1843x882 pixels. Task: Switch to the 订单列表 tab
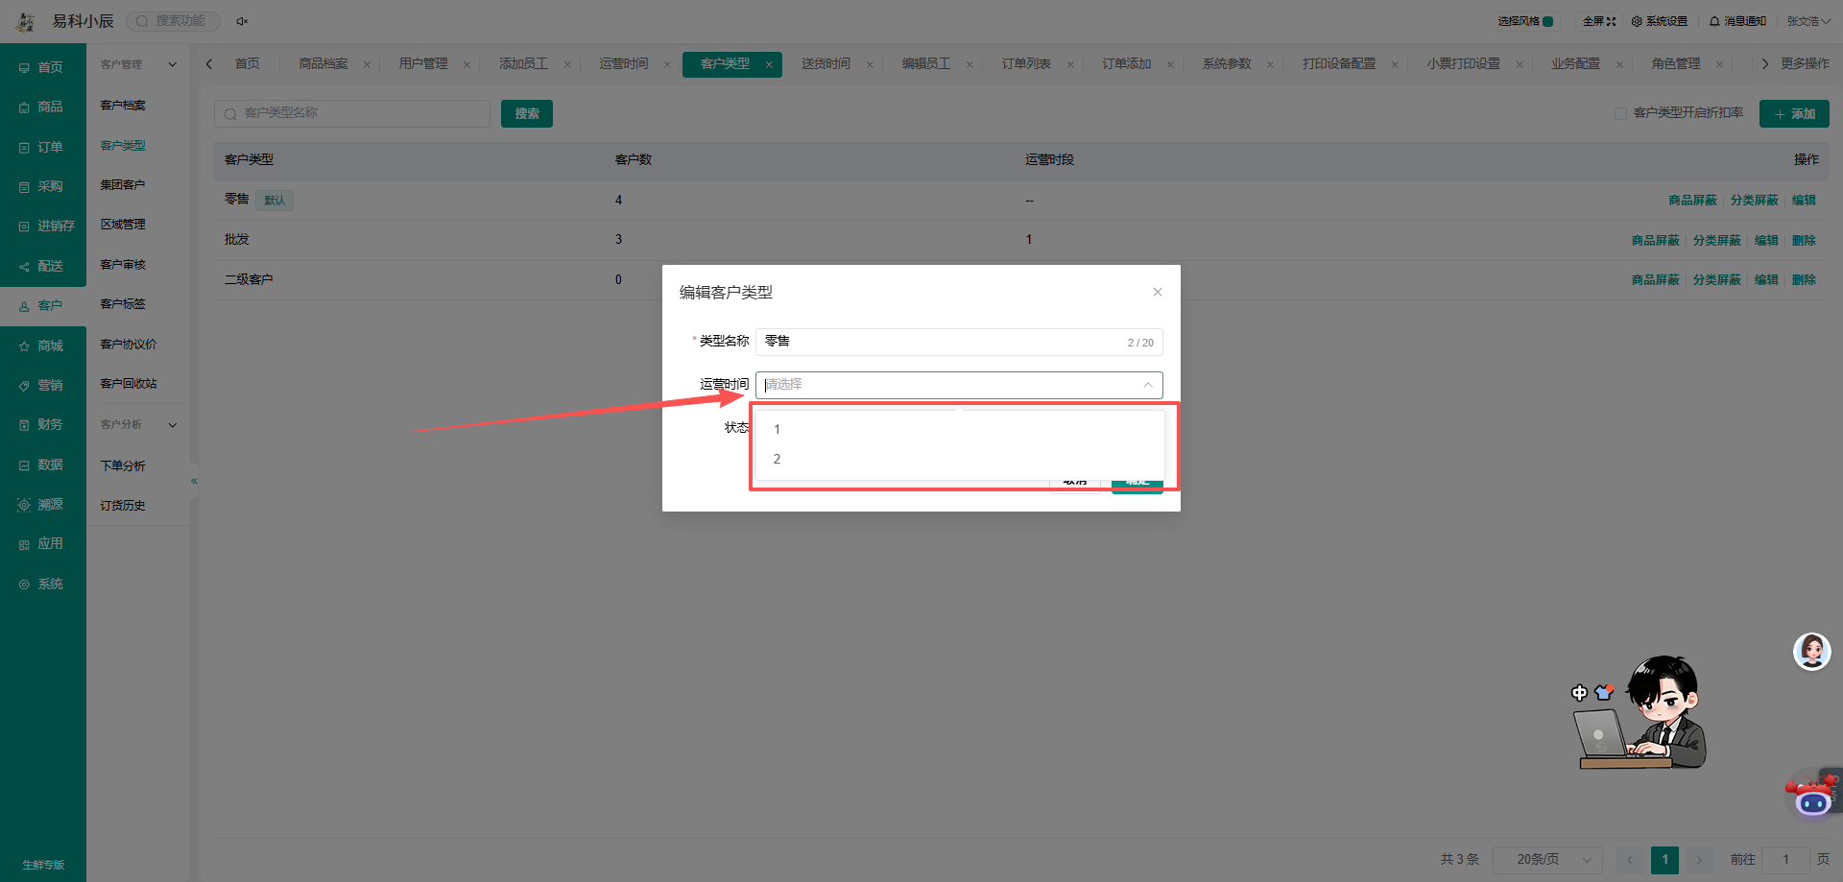[1026, 63]
